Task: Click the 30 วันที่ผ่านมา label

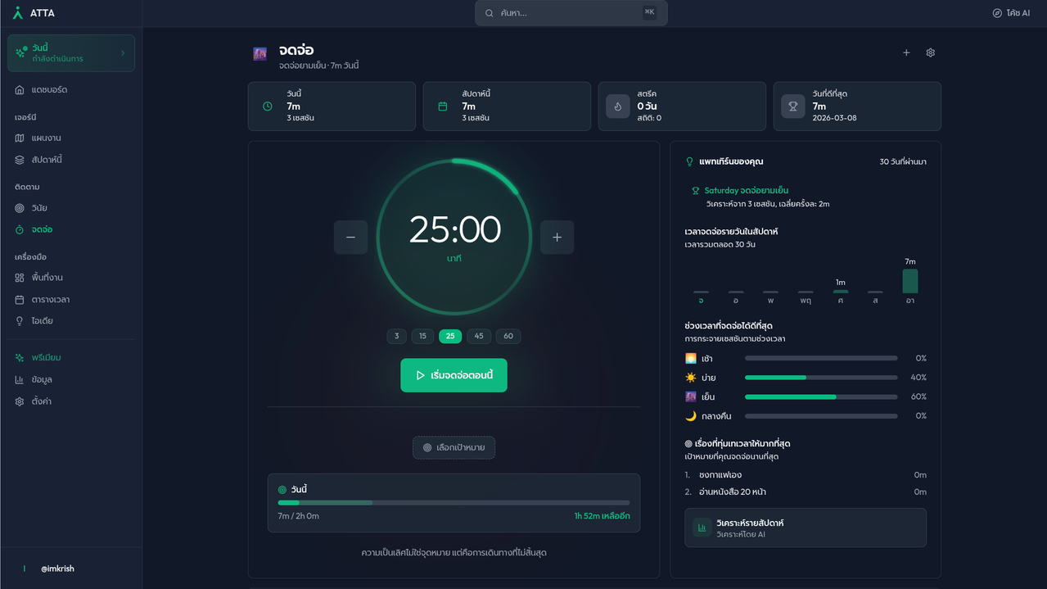Action: click(x=903, y=162)
